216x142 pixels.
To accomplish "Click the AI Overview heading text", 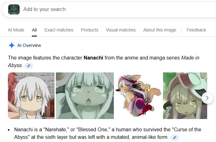I will [29, 45].
